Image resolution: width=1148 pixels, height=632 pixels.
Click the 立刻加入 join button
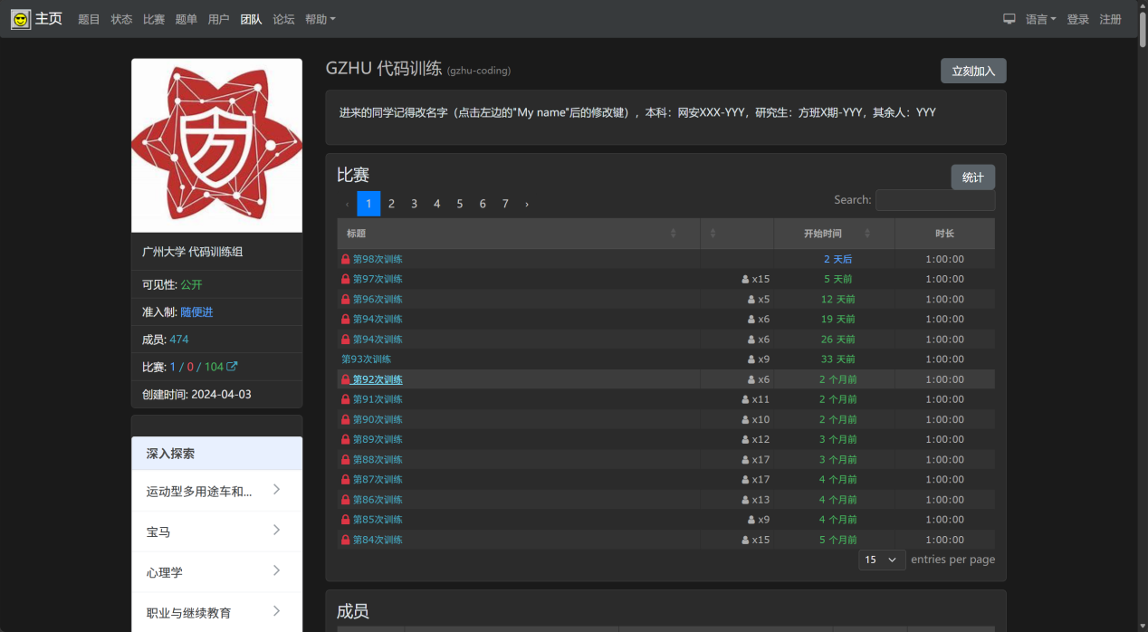973,71
